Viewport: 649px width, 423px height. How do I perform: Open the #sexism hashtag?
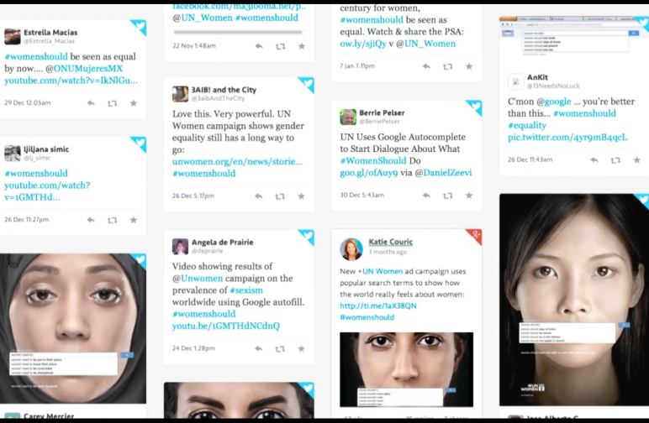coord(246,290)
